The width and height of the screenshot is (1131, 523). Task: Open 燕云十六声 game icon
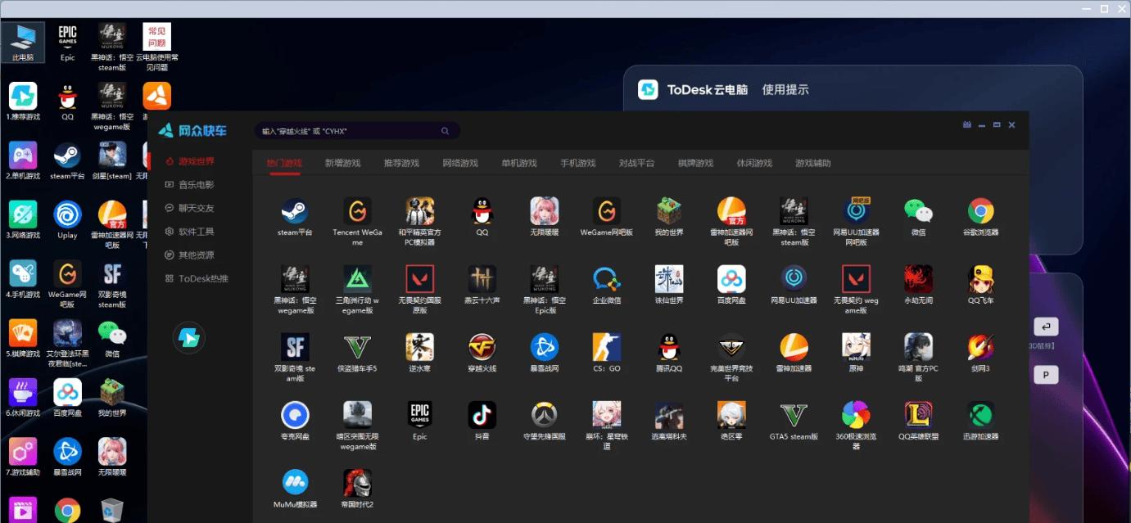[x=482, y=279]
